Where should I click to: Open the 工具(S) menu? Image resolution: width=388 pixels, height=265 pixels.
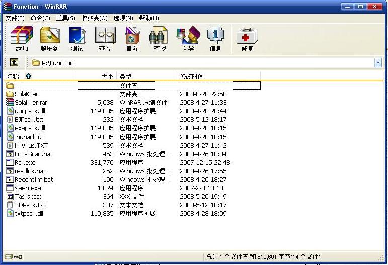pyautogui.click(x=65, y=18)
